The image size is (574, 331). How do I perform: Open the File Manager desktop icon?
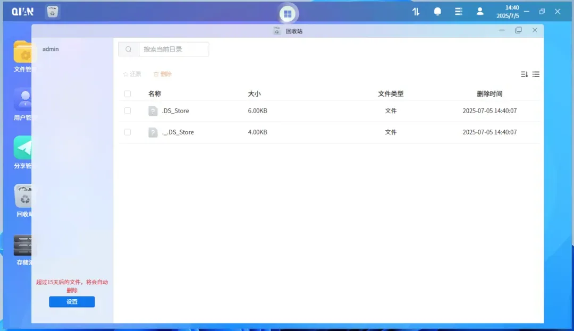[x=23, y=57]
